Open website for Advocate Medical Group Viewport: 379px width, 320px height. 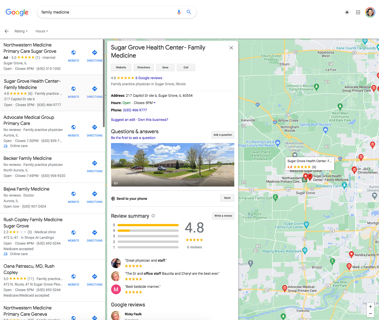73,131
